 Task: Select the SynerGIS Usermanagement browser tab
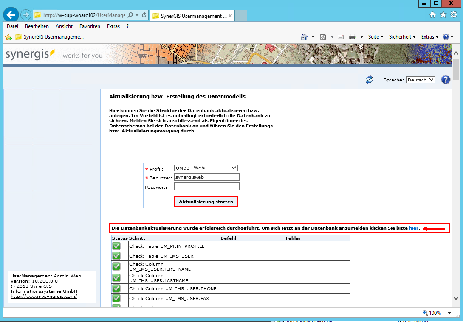(x=190, y=15)
